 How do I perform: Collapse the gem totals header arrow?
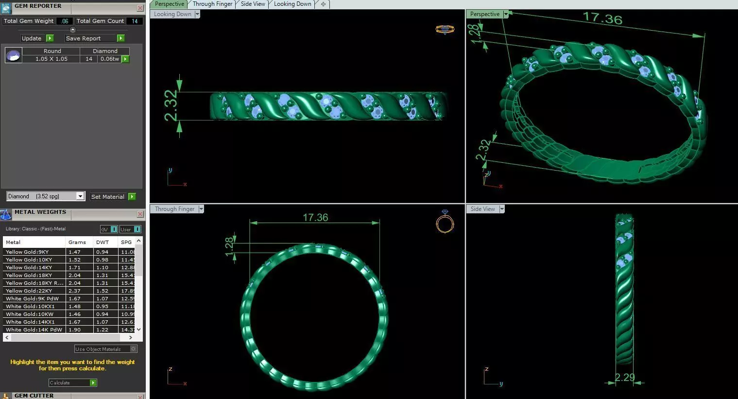point(73,30)
